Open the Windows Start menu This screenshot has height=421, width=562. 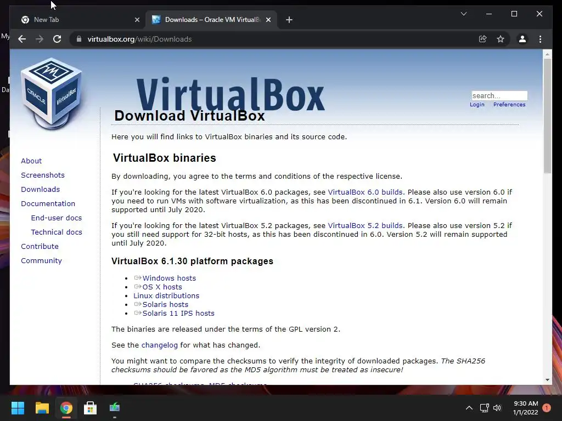coord(18,408)
